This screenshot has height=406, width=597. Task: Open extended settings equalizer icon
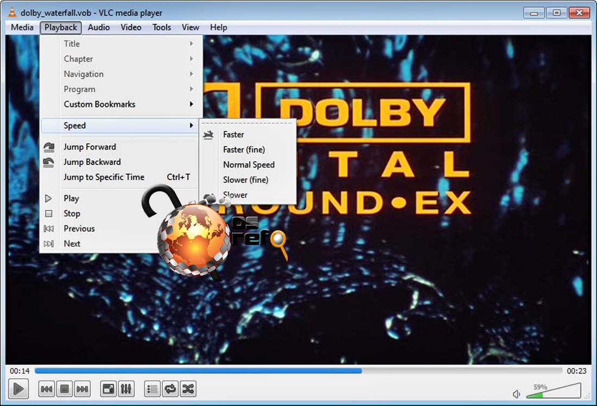126,389
